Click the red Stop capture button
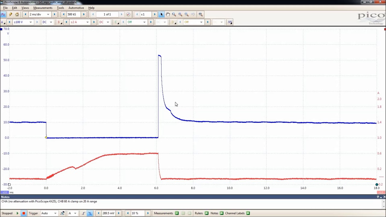The height and width of the screenshot is (217, 386). (24, 213)
